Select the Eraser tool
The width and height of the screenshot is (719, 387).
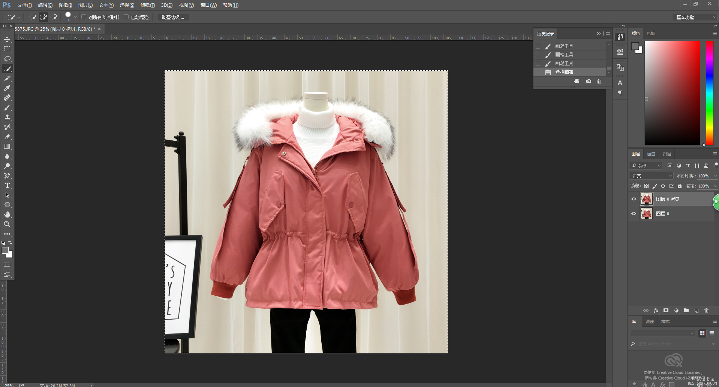tap(7, 137)
